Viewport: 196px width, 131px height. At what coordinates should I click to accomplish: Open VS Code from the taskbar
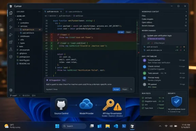[116, 126]
